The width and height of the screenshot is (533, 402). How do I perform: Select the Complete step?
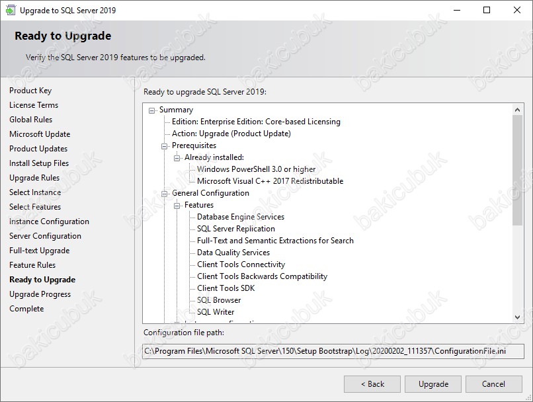click(x=26, y=309)
